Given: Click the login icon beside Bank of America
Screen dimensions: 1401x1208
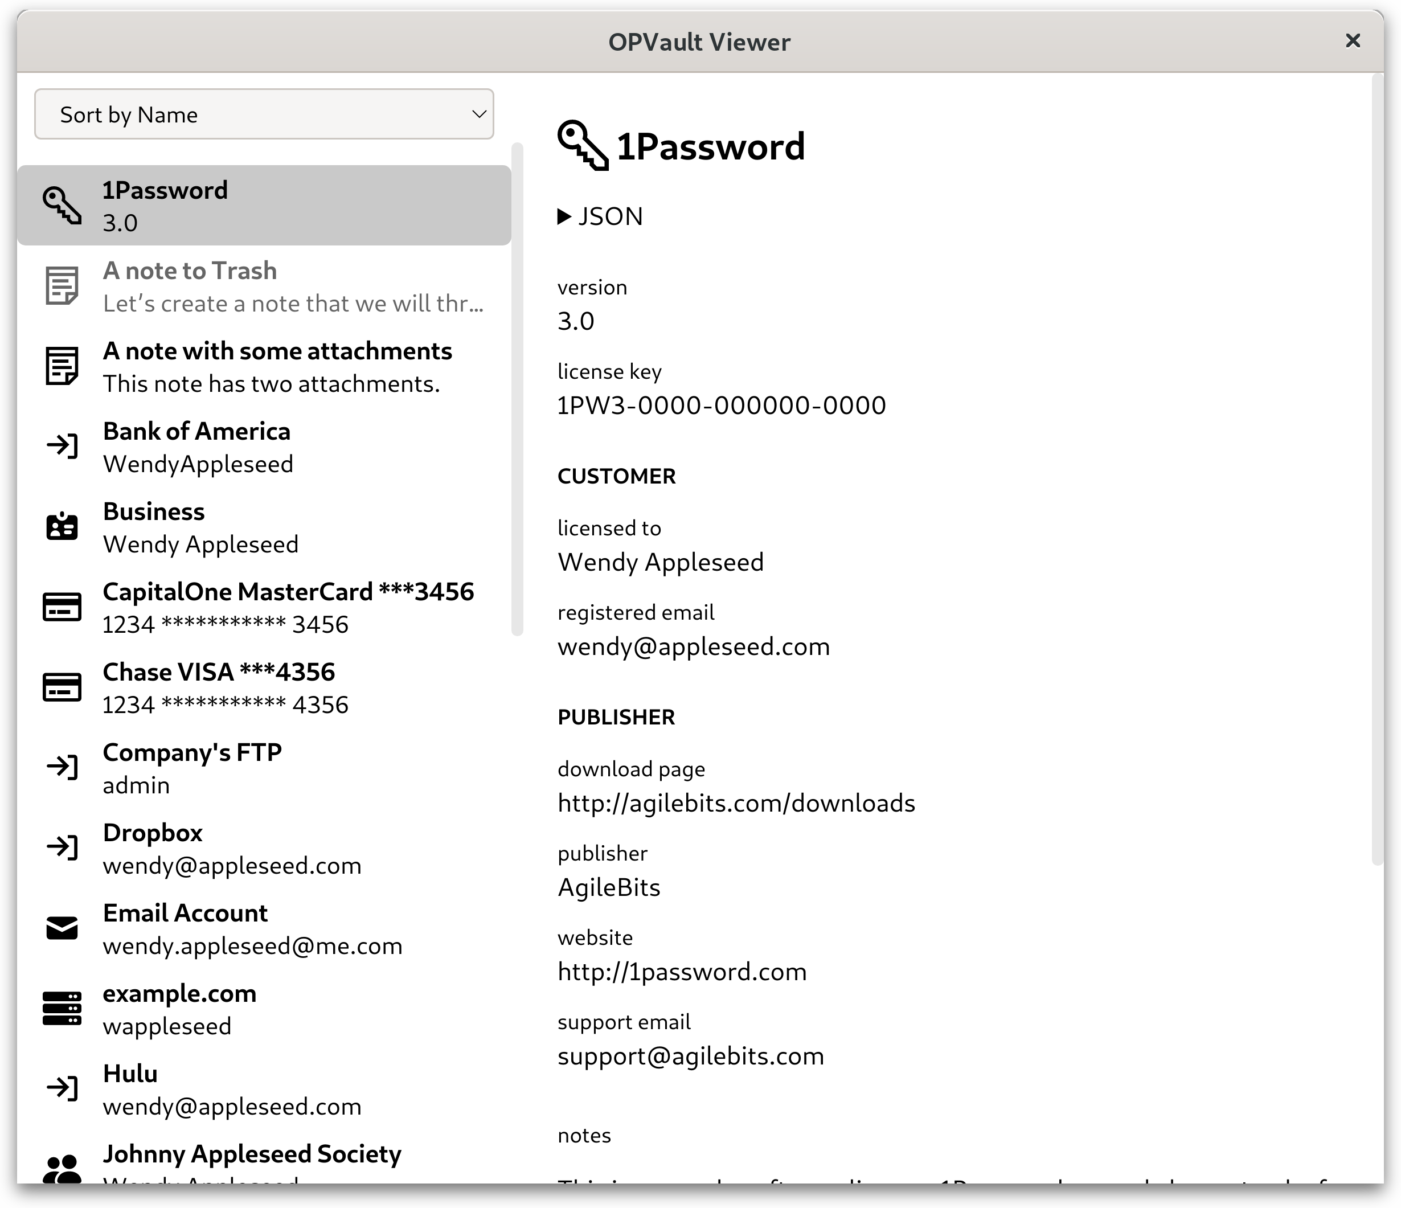Looking at the screenshot, I should pyautogui.click(x=62, y=446).
